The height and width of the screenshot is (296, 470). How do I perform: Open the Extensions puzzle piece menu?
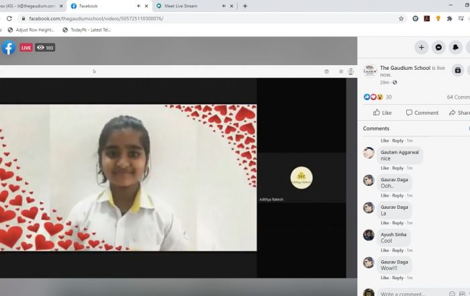click(449, 19)
